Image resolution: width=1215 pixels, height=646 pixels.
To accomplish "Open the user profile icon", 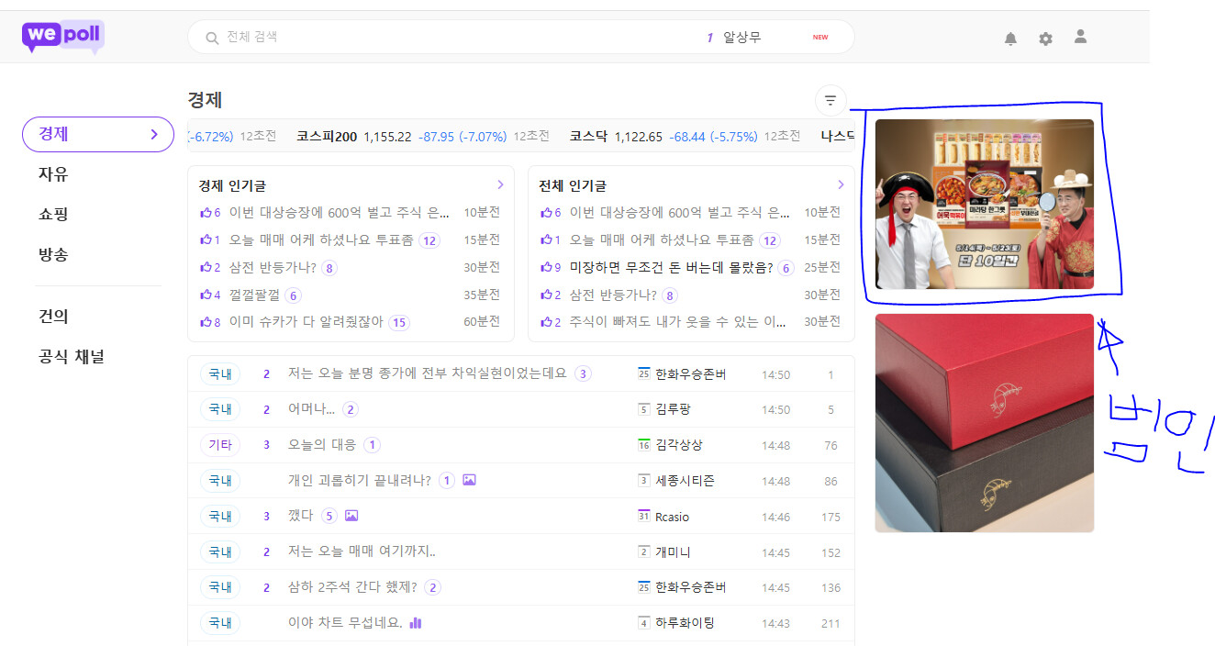I will (1080, 37).
